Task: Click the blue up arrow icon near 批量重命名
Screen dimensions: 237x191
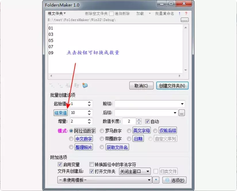Action: click(179, 13)
